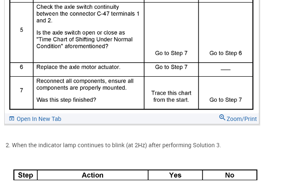Click step number 7 cell
This screenshot has width=297, height=191.
click(x=21, y=90)
